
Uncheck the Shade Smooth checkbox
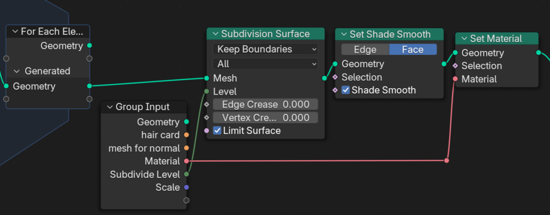pos(346,90)
